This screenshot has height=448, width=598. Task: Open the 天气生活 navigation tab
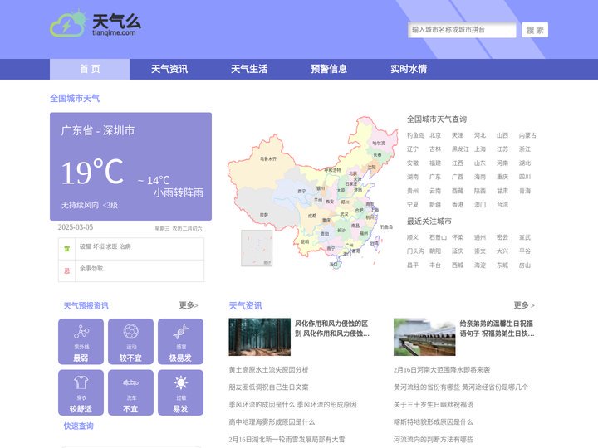coord(249,69)
